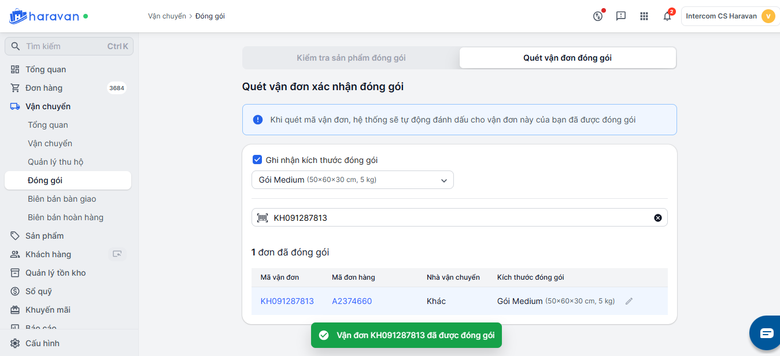Clear the scanned code with X icon

pyautogui.click(x=657, y=218)
